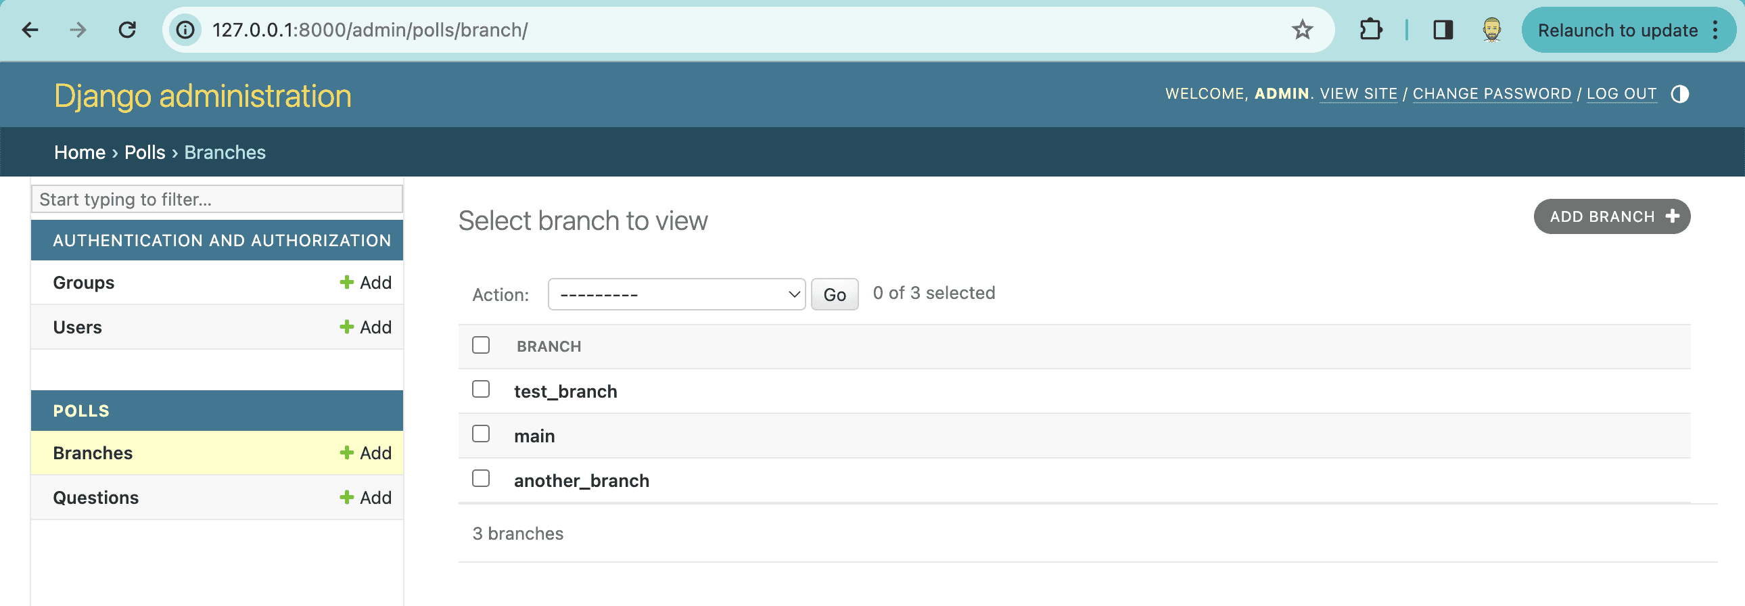Viewport: 1745px width, 606px height.
Task: Toggle the Django admin theme icon
Action: click(1679, 94)
